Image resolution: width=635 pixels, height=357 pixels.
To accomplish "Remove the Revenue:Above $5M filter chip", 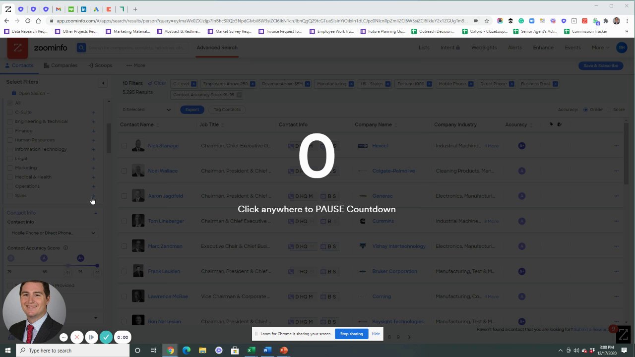I will [307, 84].
